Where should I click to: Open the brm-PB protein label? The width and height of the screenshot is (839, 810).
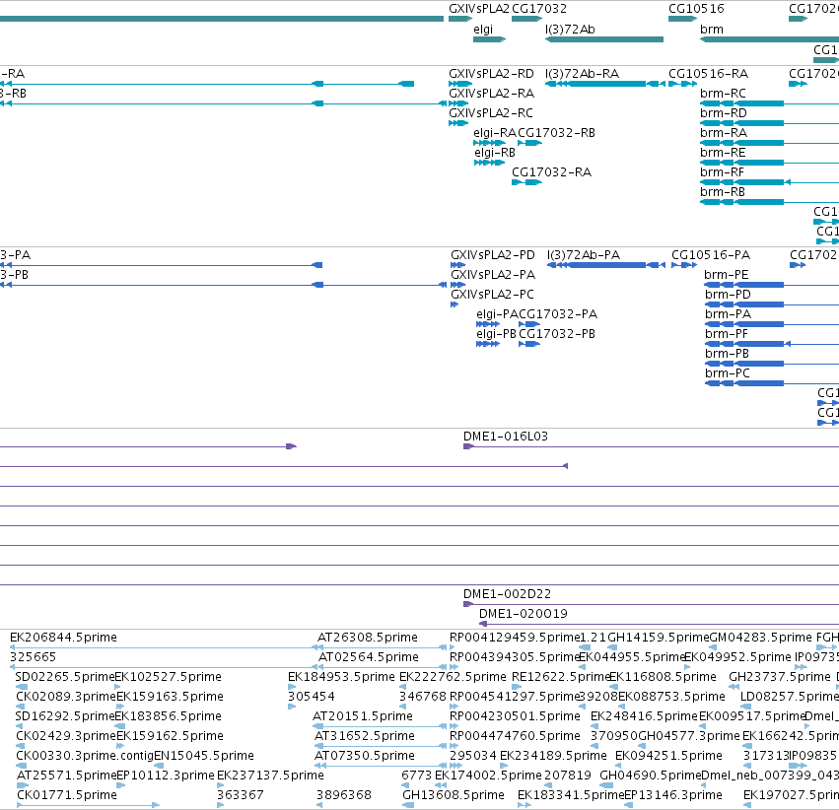pos(727,354)
